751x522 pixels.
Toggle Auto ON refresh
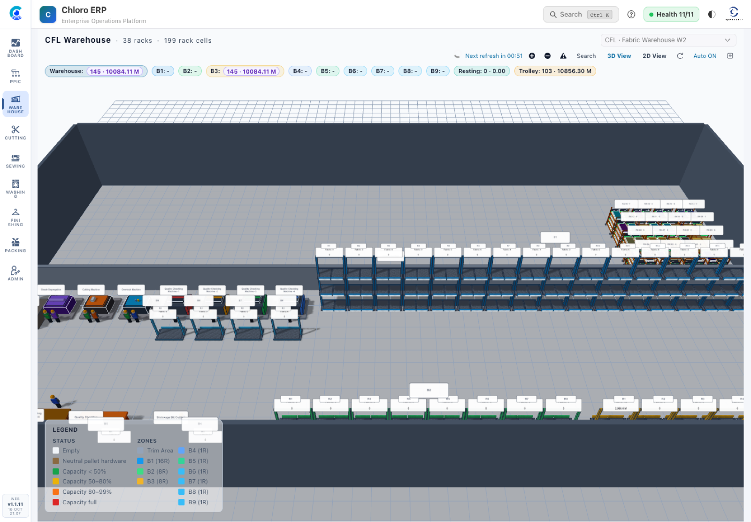[705, 56]
